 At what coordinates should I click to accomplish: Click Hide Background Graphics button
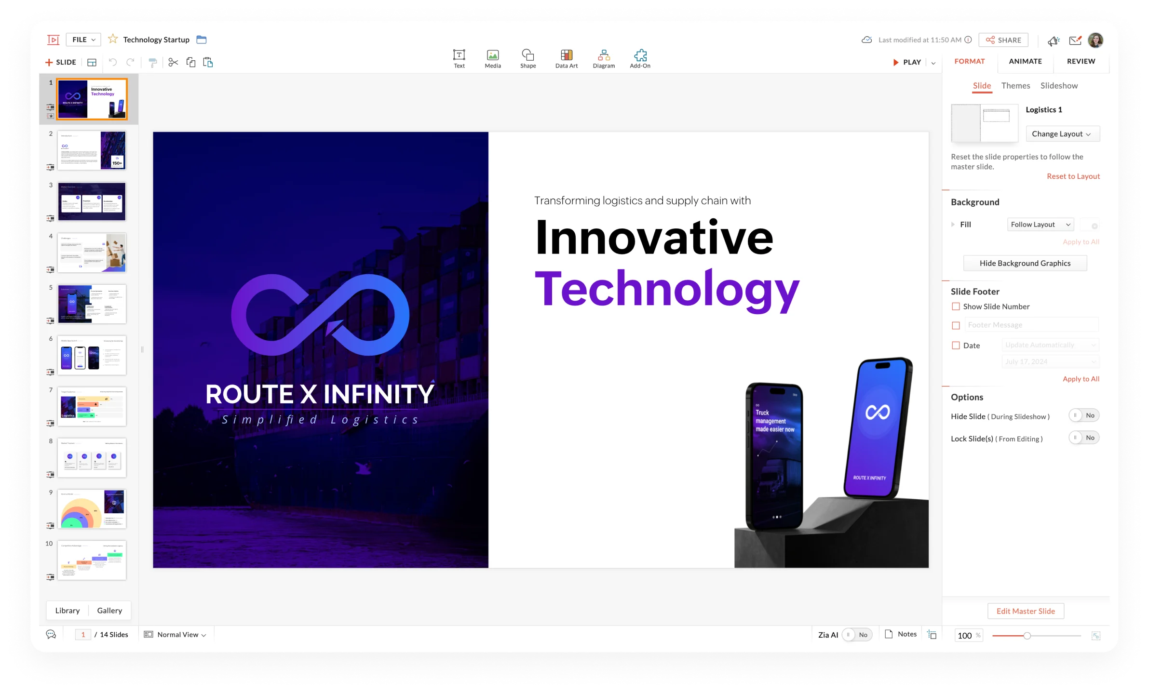tap(1024, 263)
